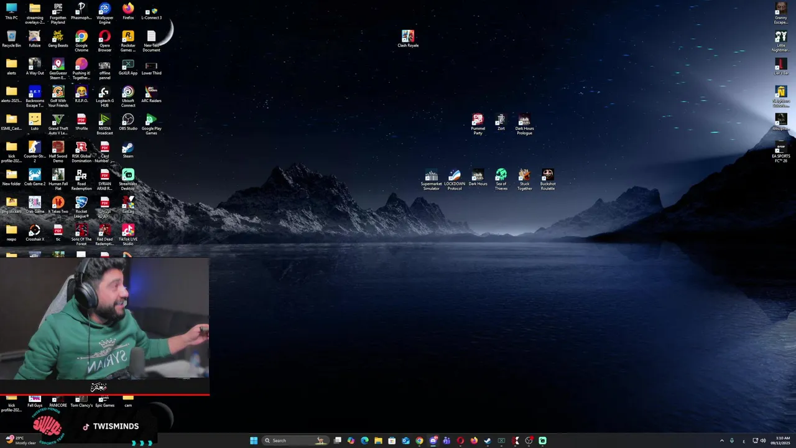The image size is (796, 448).
Task: Open the Luto game icon
Action: coord(35,122)
